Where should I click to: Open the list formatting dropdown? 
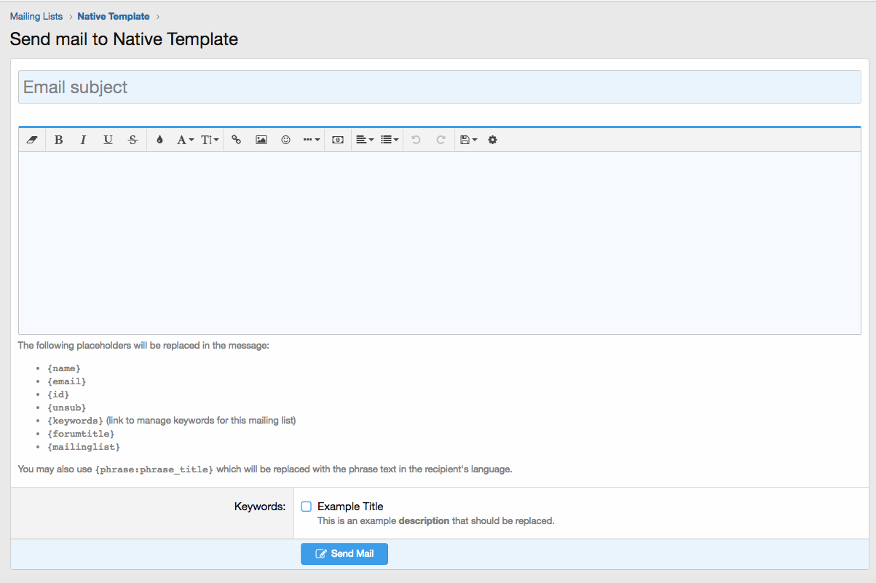pos(390,140)
